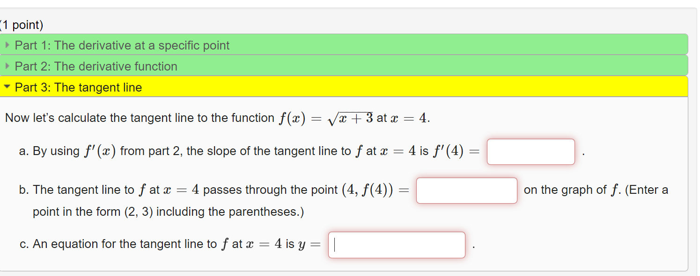Open the Part 2 derivative function section
The height and width of the screenshot is (276, 700).
[x=96, y=66]
